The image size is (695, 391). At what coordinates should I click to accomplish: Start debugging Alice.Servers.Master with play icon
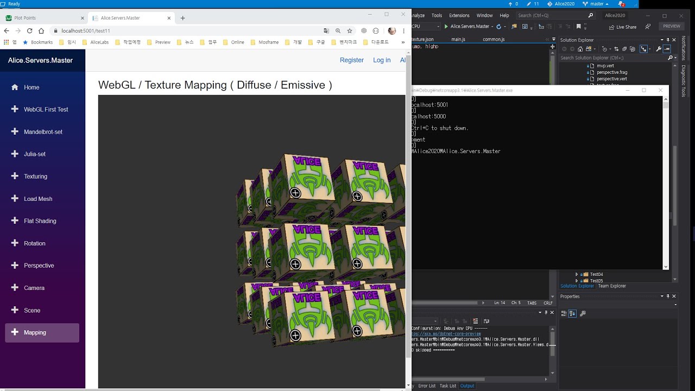click(446, 26)
